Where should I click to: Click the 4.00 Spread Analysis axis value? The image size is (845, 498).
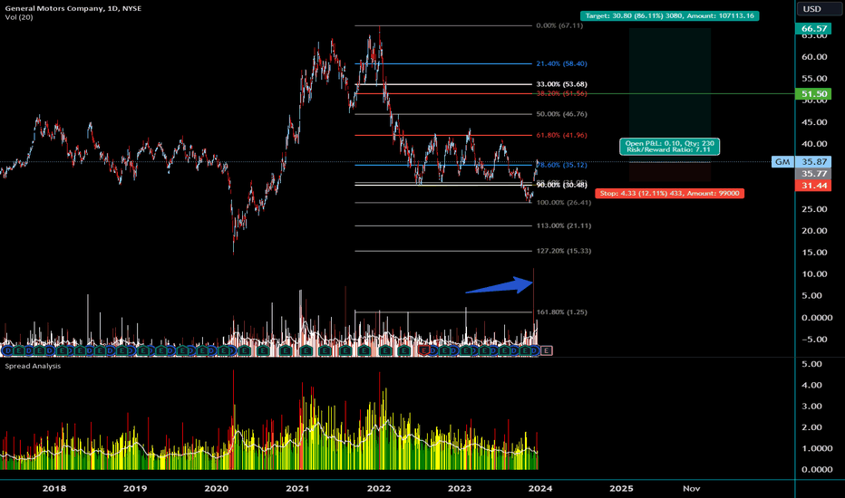pos(812,385)
